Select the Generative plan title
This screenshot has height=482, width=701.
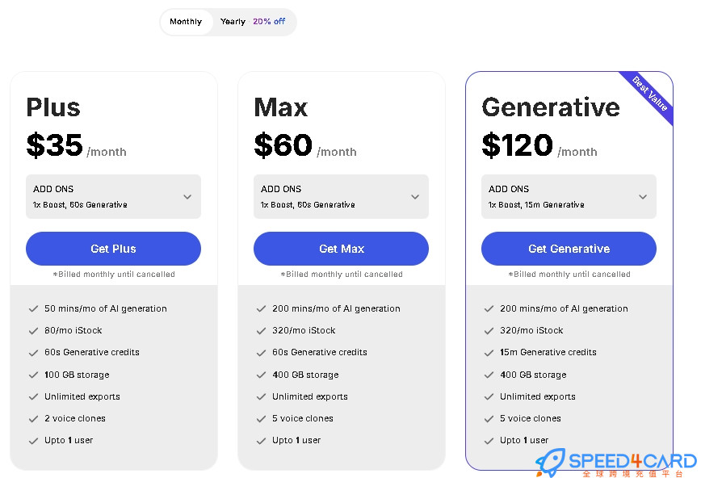pos(551,107)
